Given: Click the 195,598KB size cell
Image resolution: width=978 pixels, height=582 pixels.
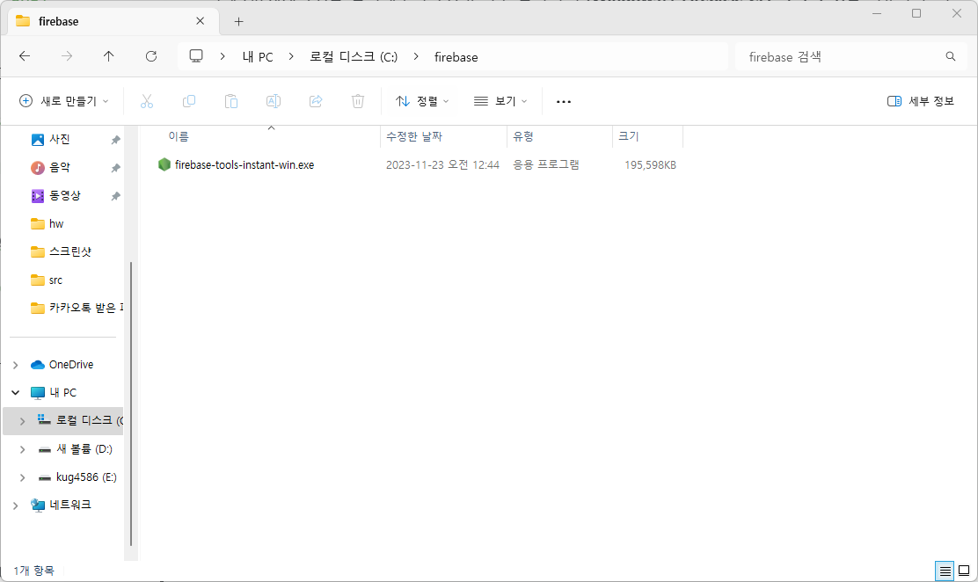Looking at the screenshot, I should pyautogui.click(x=650, y=164).
